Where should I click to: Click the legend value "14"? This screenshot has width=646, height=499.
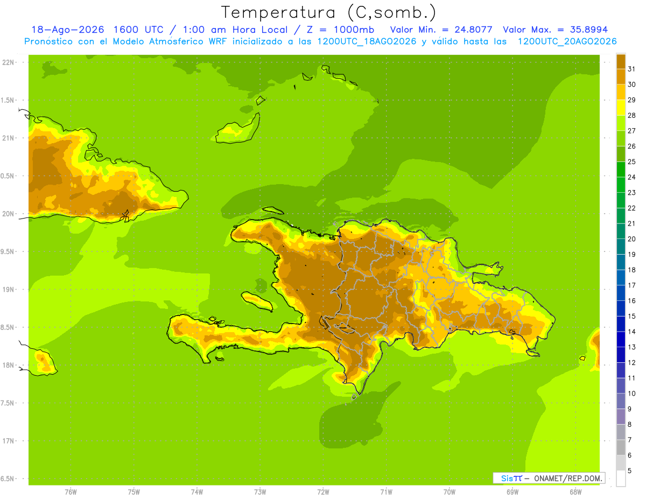[632, 332]
